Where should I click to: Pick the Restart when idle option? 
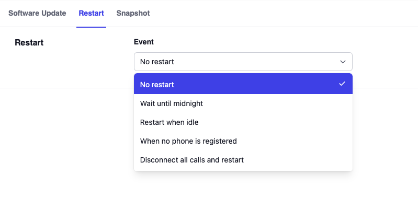click(x=169, y=122)
